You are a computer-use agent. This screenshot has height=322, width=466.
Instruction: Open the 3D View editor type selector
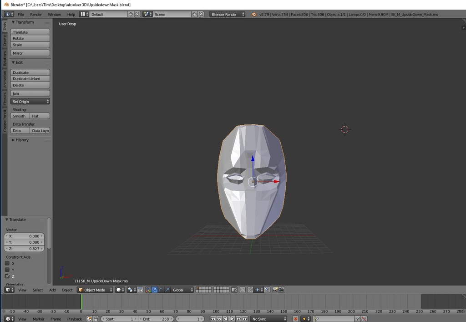click(x=9, y=290)
